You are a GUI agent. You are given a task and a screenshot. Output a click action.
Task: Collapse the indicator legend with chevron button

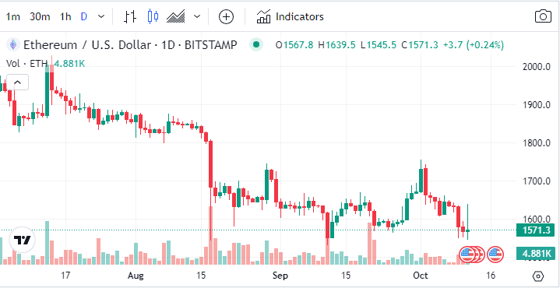(x=17, y=83)
